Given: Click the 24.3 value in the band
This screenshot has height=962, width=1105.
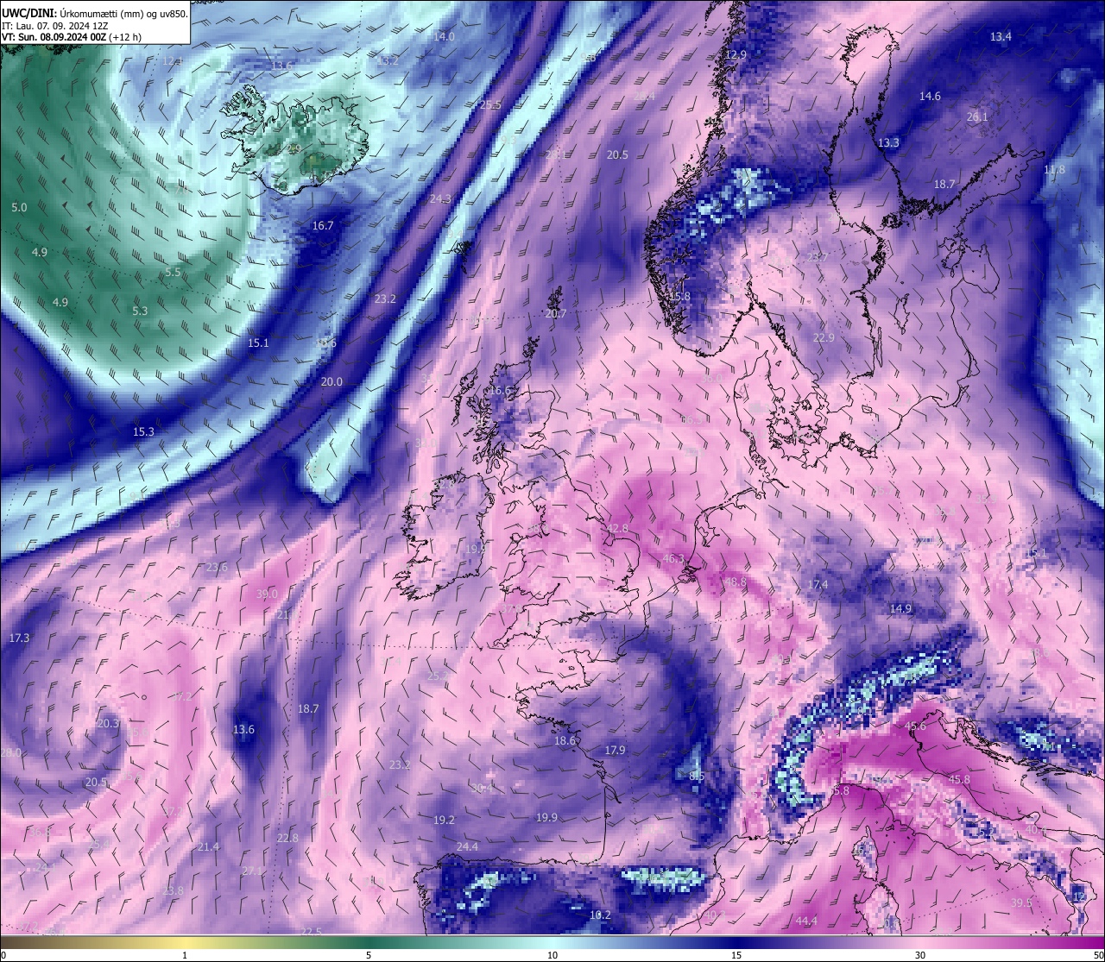Looking at the screenshot, I should point(440,199).
